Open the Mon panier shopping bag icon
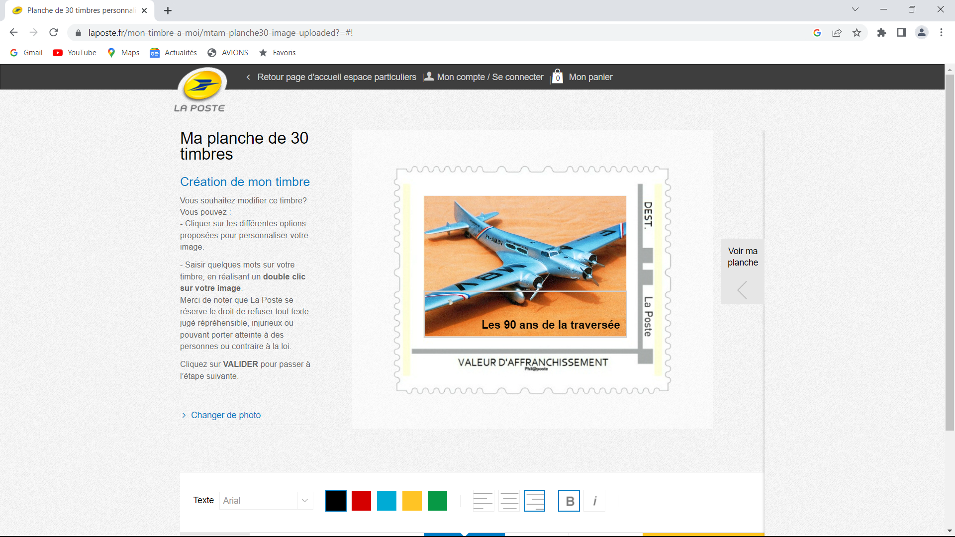Screen dimensions: 955x537 tap(558, 77)
